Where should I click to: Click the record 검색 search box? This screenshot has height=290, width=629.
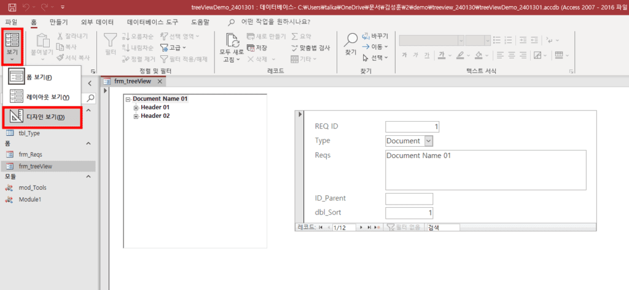443,227
